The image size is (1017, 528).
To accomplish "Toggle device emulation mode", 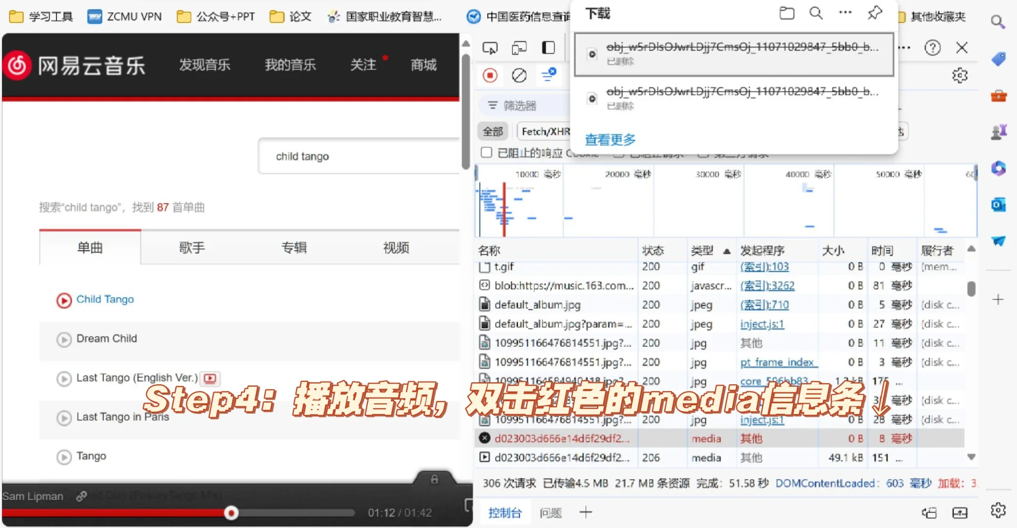I will 519,47.
